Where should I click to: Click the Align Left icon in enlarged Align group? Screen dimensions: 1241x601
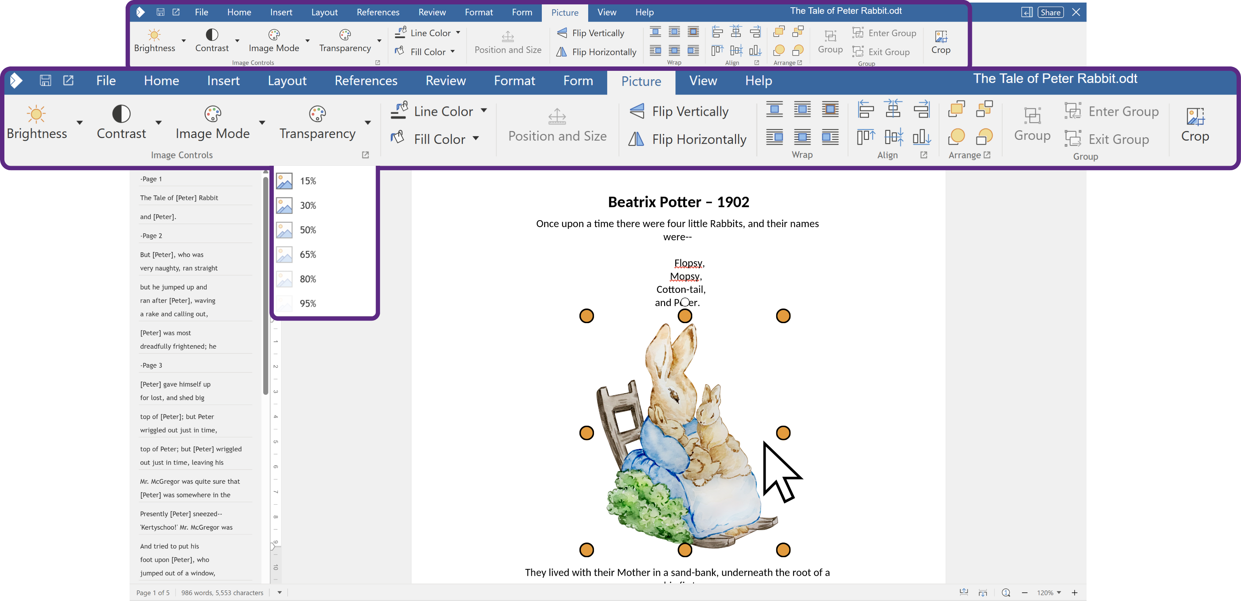(866, 110)
